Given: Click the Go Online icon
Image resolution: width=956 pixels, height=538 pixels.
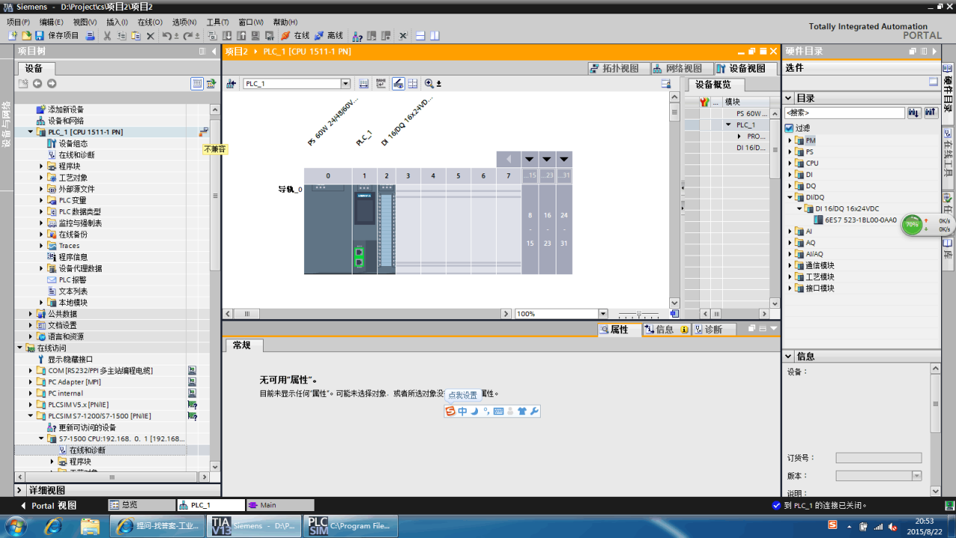Looking at the screenshot, I should coord(286,35).
